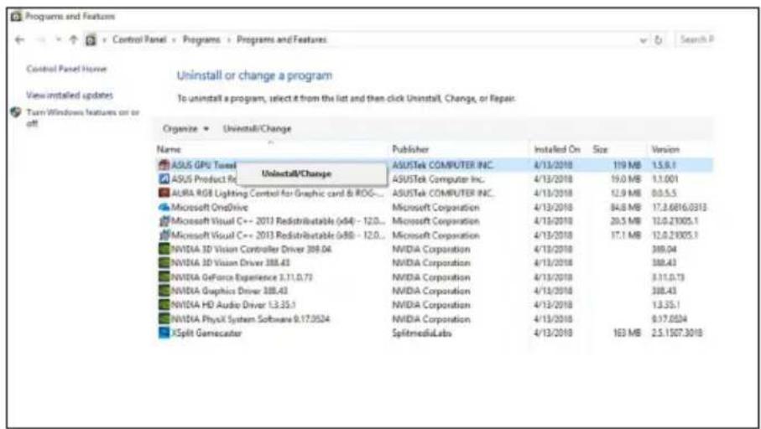The height and width of the screenshot is (429, 761).
Task: Click the Control Panel breadcrumb
Action: point(139,39)
